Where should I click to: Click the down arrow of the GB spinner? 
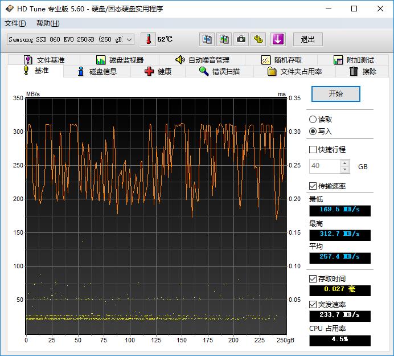click(x=344, y=170)
